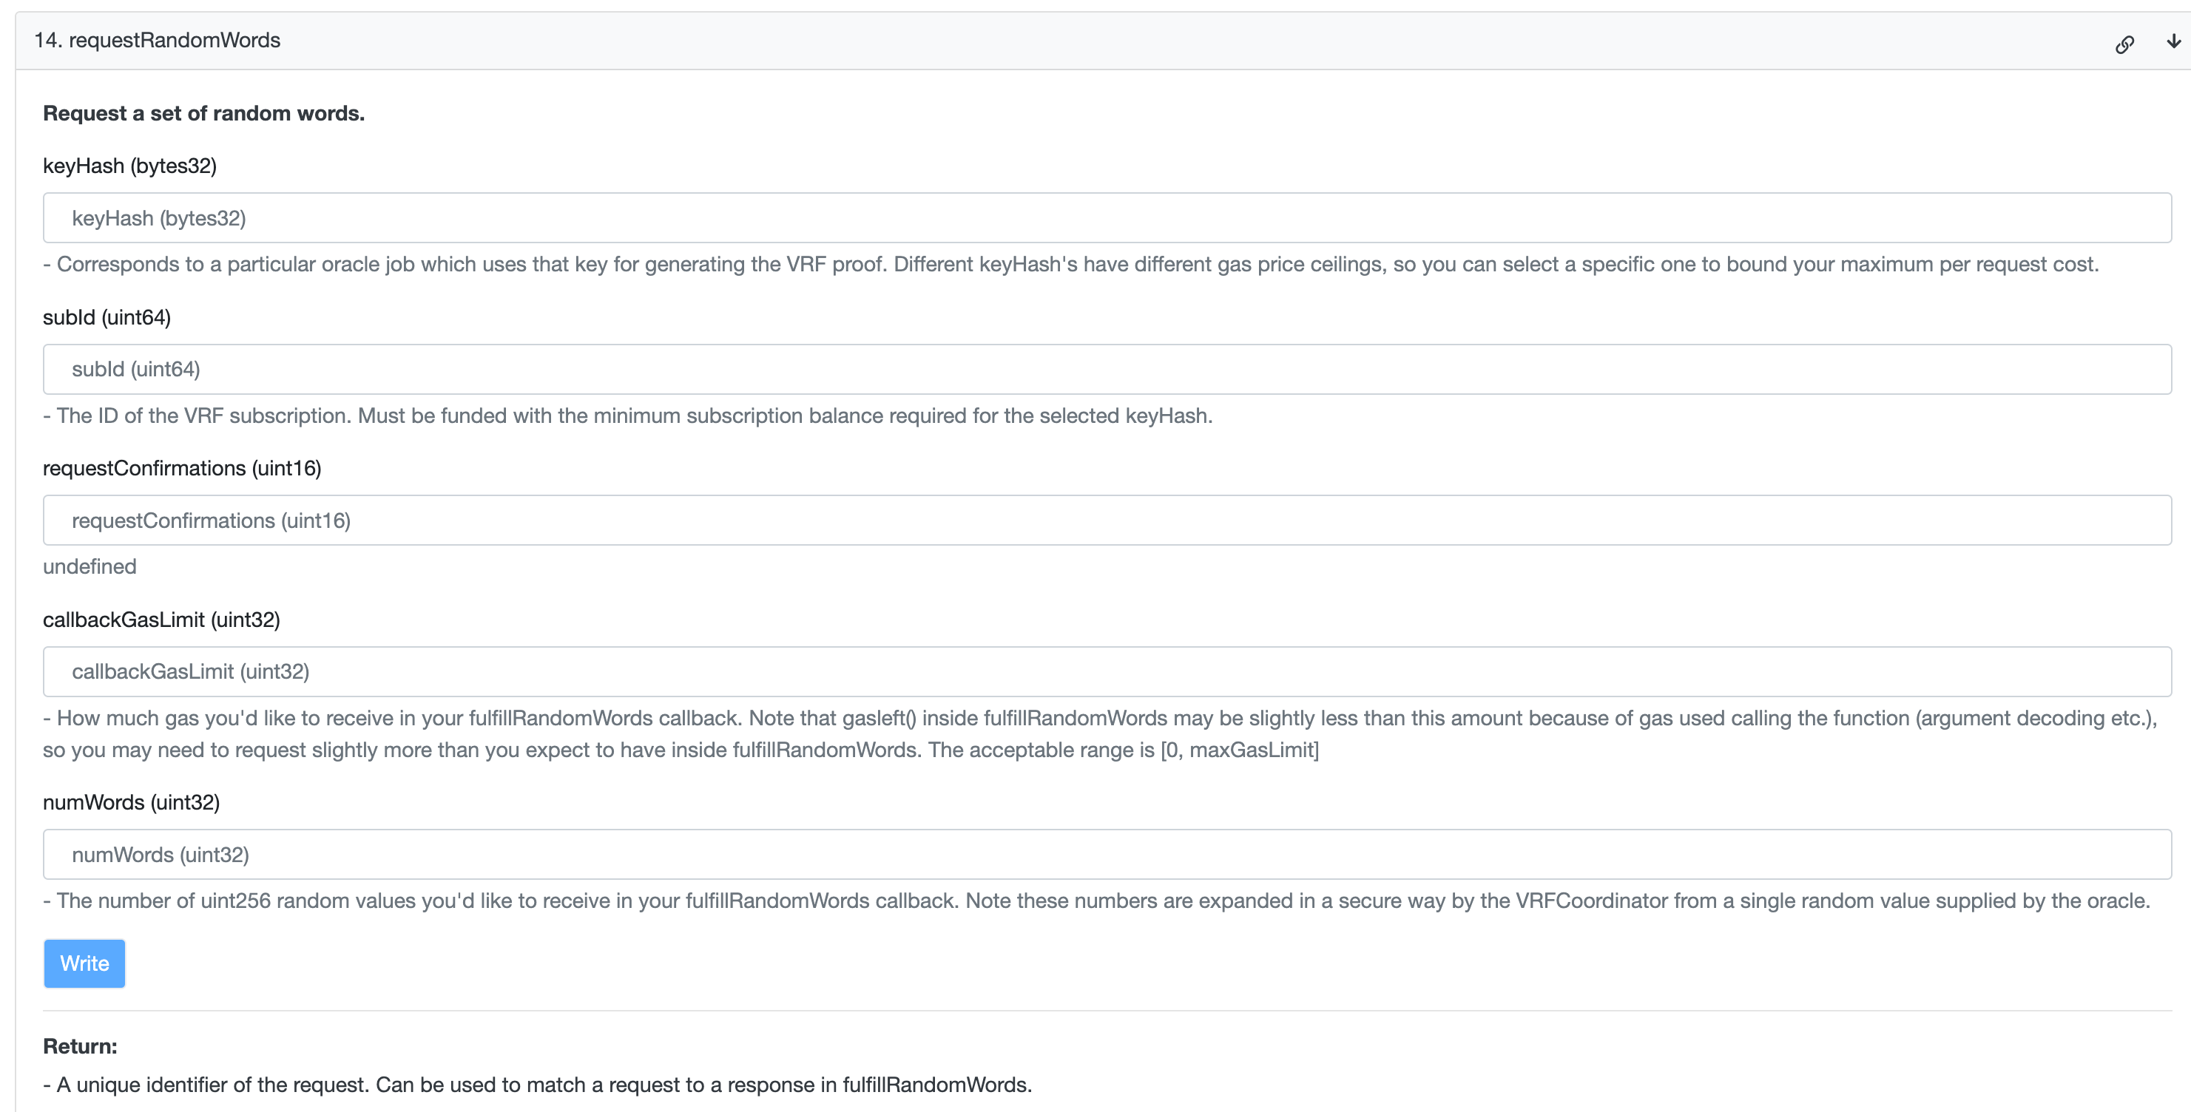Click the VRF subscription ID description text
The image size is (2191, 1112).
628,416
